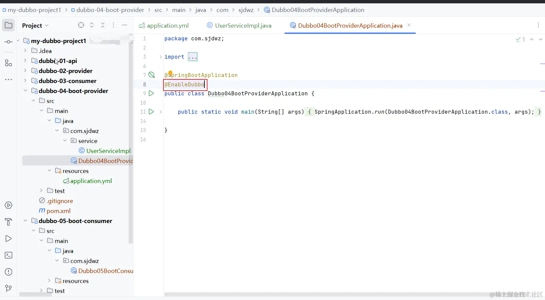Click Collapse All in Project panel
The image size is (545, 300).
103,25
